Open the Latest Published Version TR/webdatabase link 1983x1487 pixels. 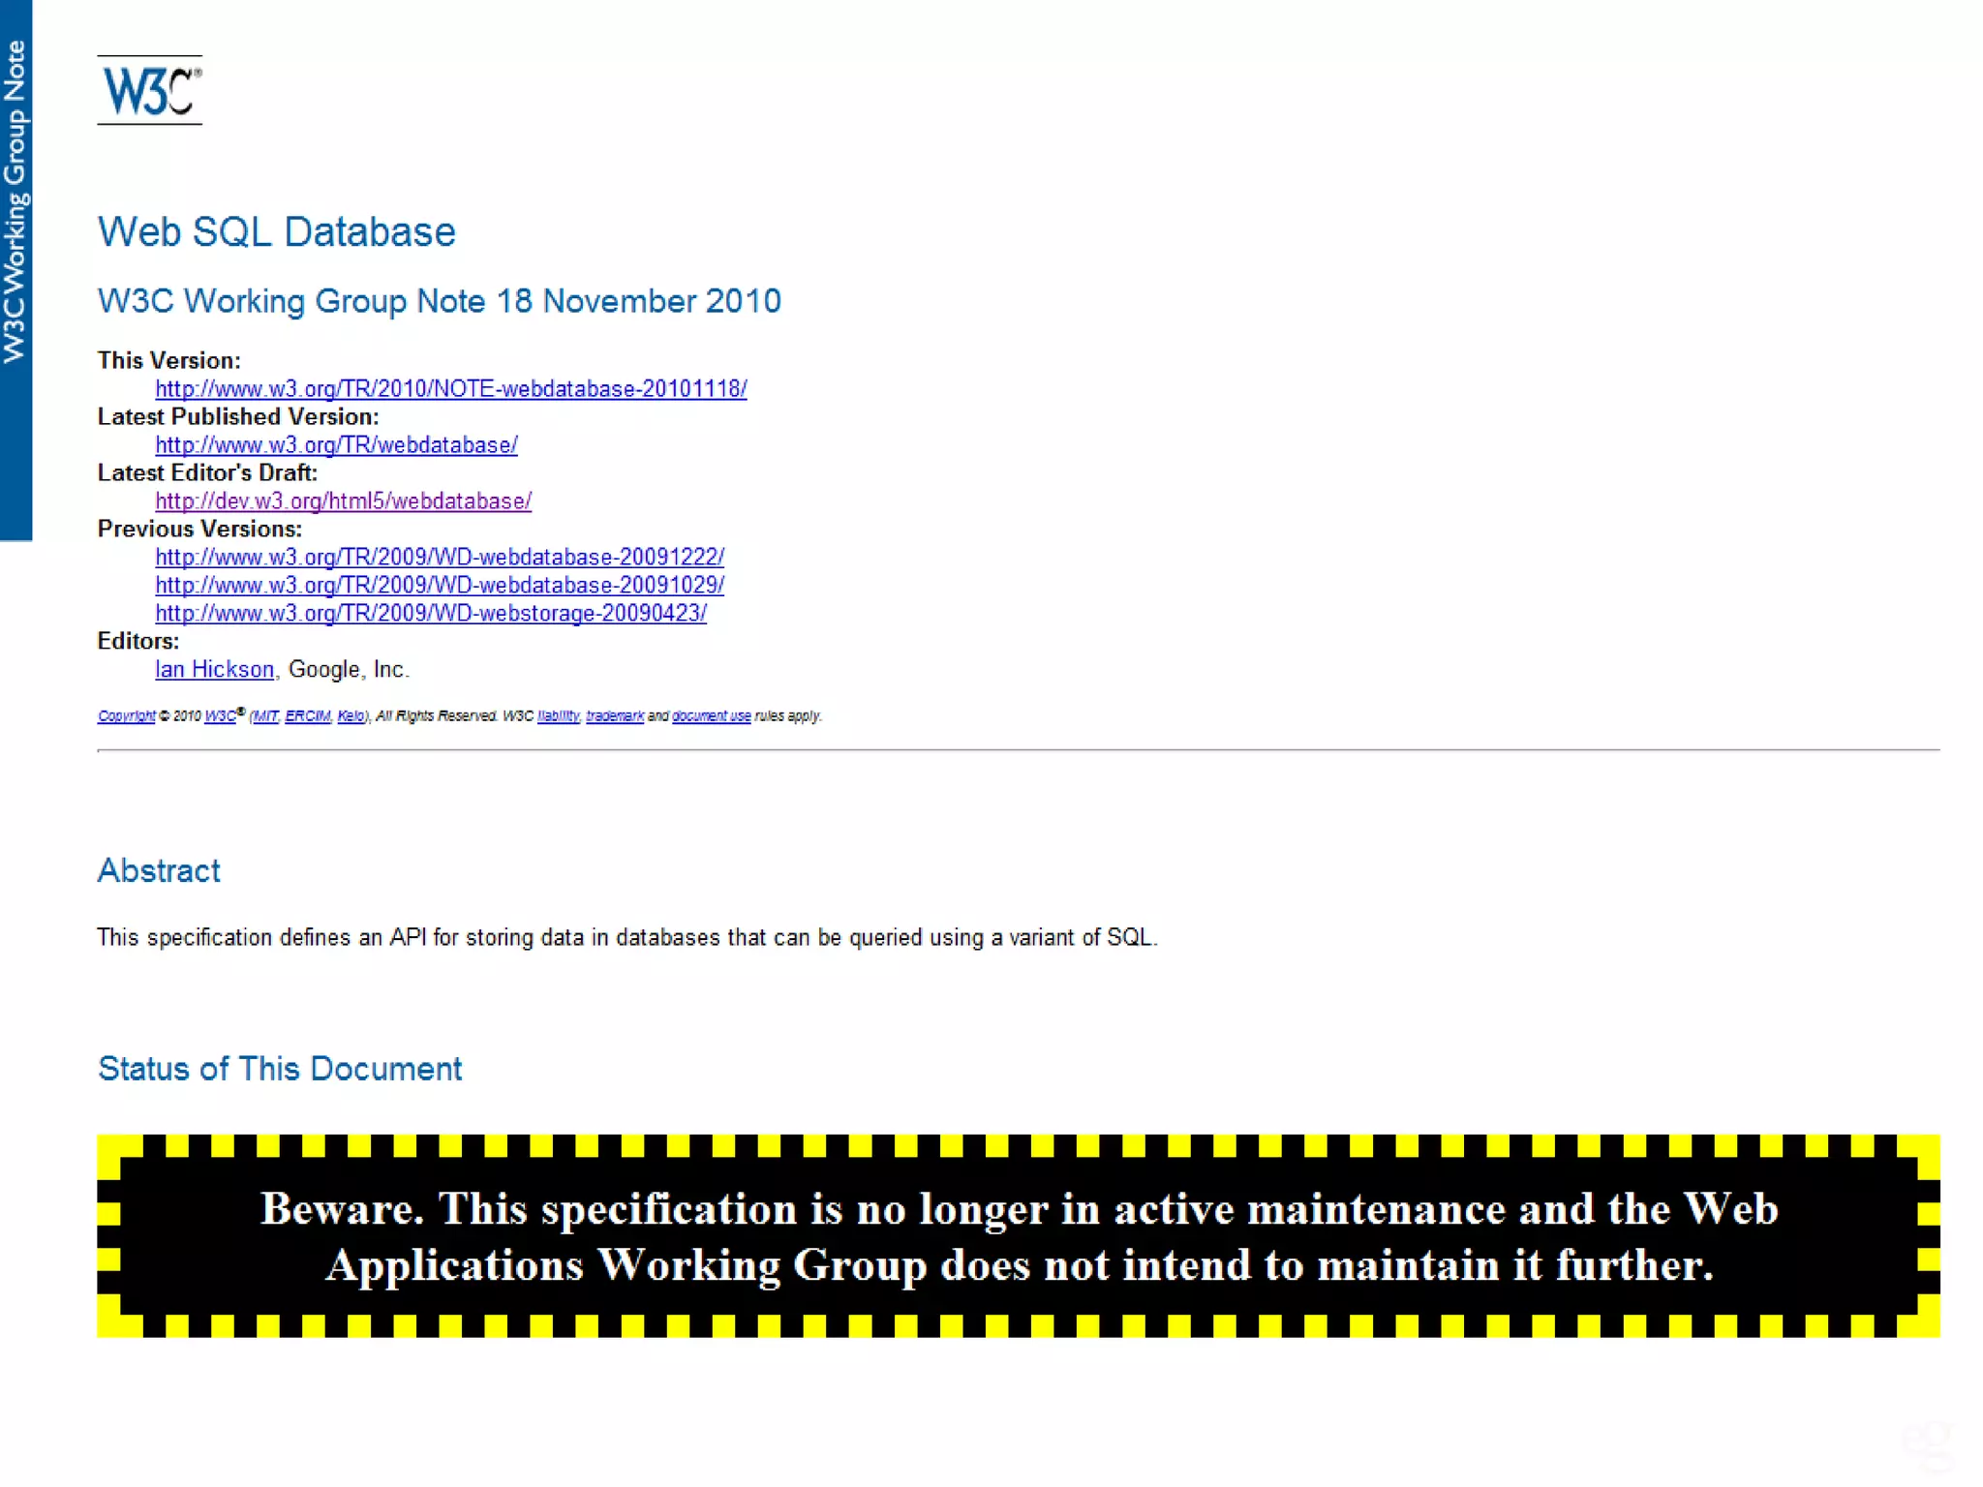click(336, 445)
